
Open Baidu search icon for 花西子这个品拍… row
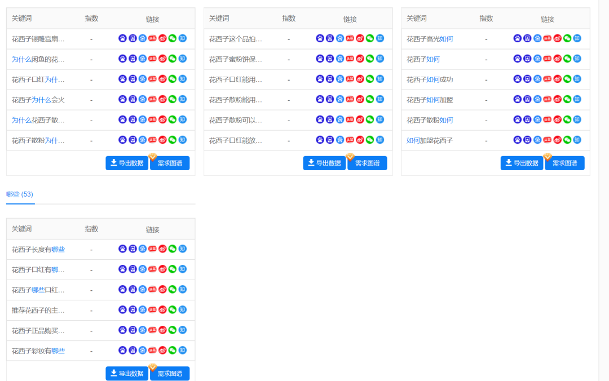320,38
